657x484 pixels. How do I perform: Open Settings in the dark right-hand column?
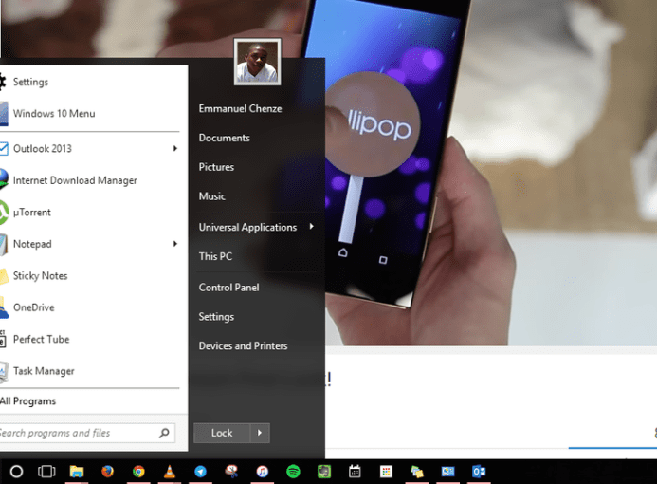(216, 317)
